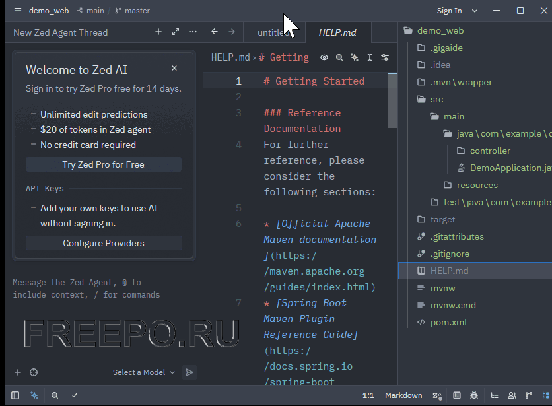
Task: Toggle git panel branch icon in status bar
Action: pos(529,395)
